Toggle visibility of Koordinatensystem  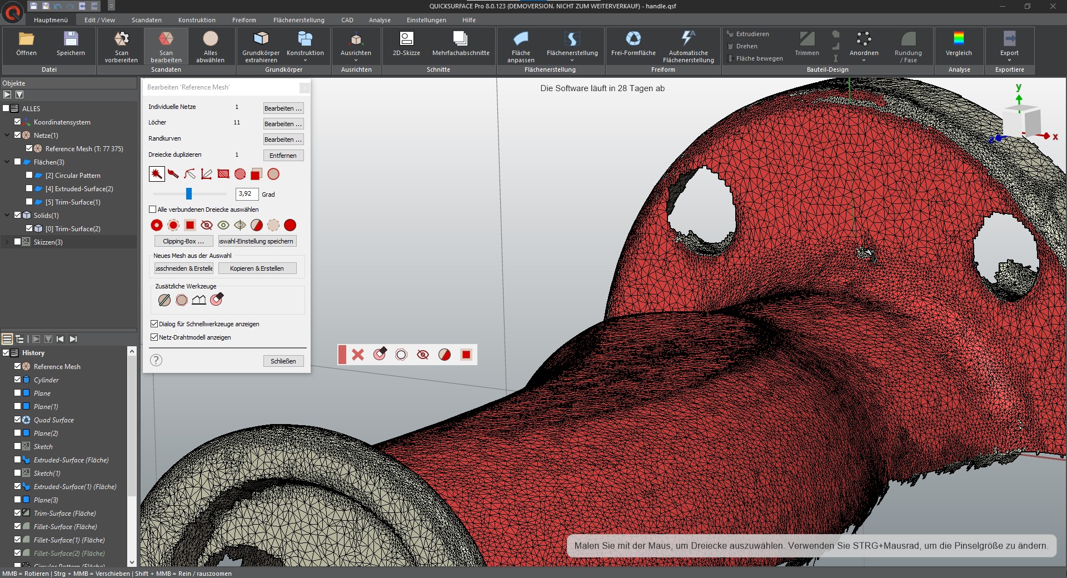pos(17,122)
